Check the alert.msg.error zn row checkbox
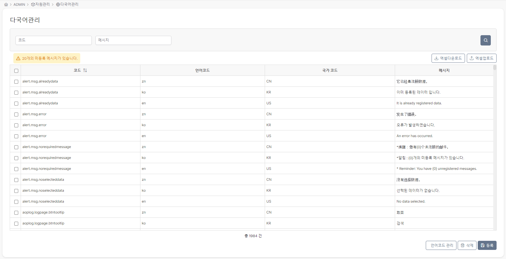This screenshot has width=506, height=259. (16, 114)
